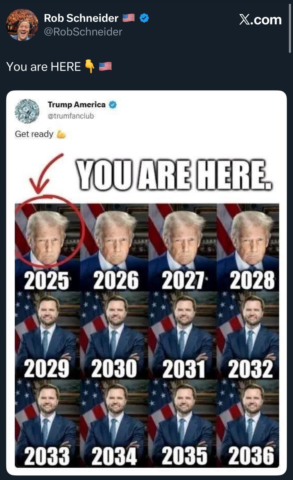Click the flexed bicep emoji after Get ready
Image resolution: width=293 pixels, height=480 pixels.
tap(61, 134)
